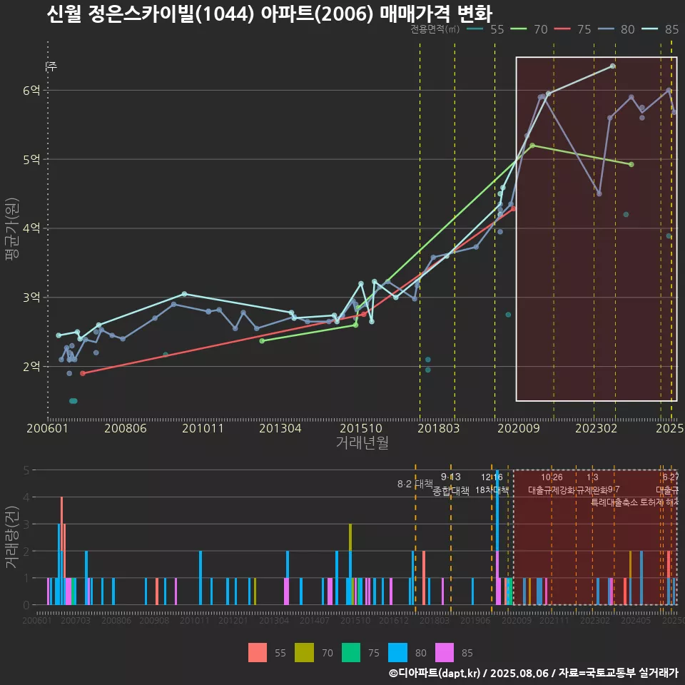This screenshot has width=685, height=685.
Task: Click 200806 on the price chart x-axis
Action: coord(126,428)
